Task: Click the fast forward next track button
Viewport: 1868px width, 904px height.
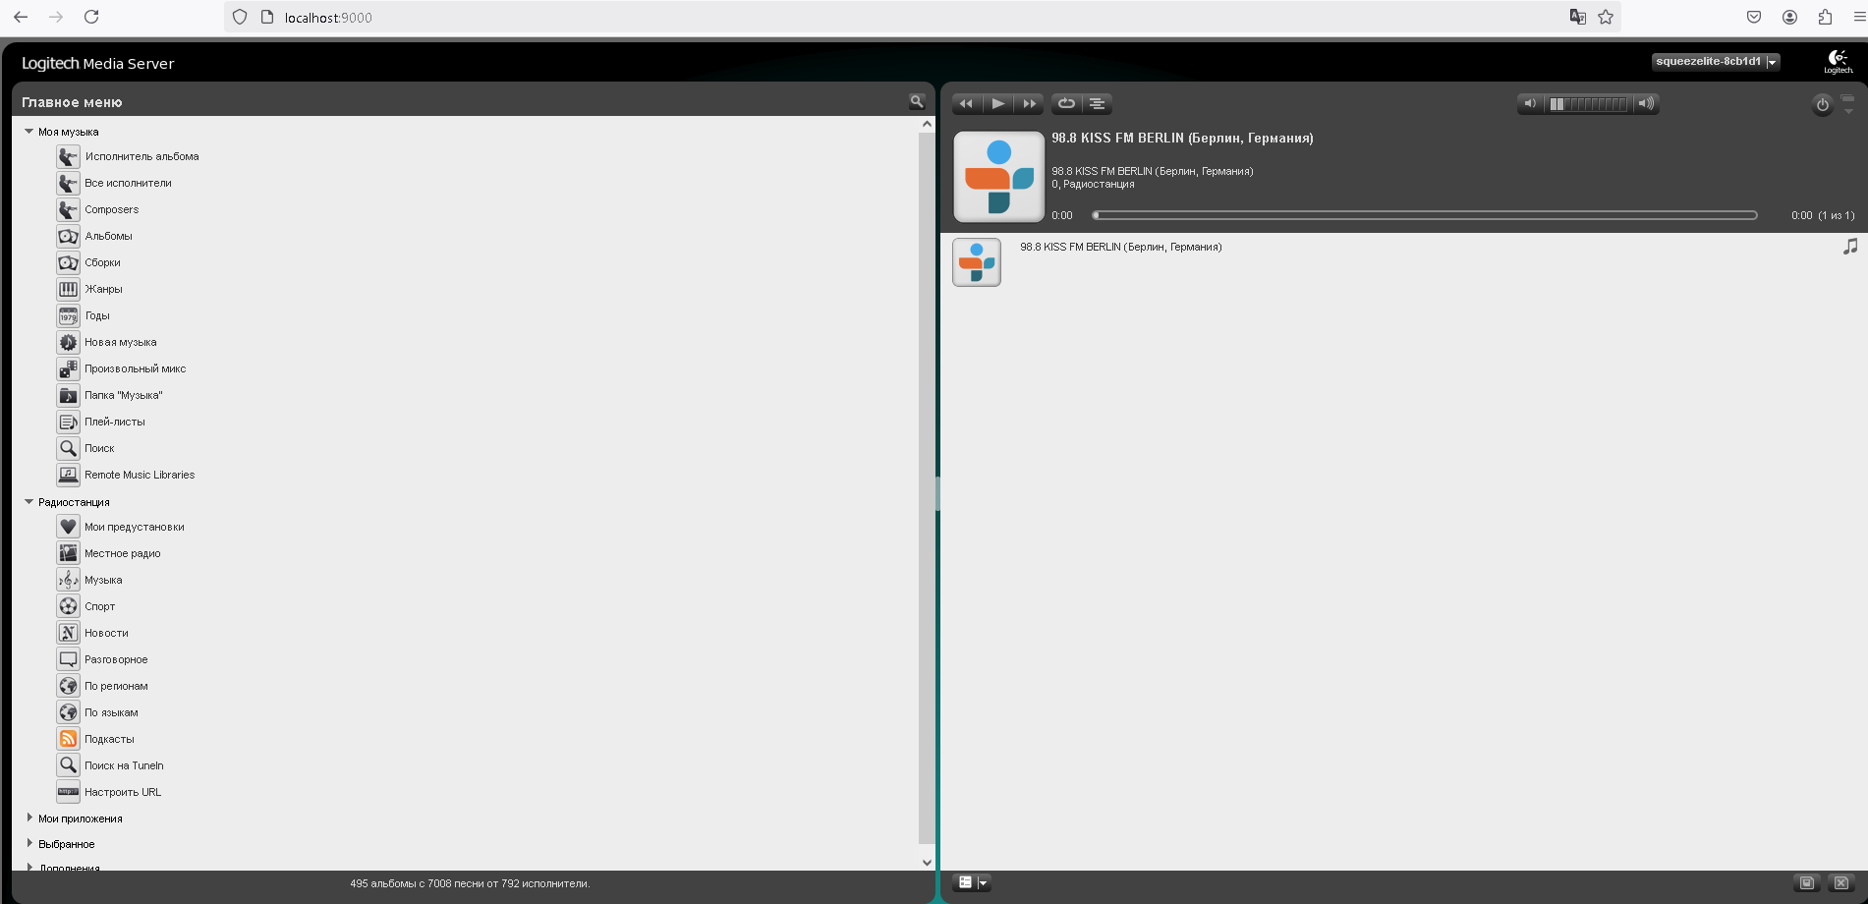Action: coord(1029,104)
